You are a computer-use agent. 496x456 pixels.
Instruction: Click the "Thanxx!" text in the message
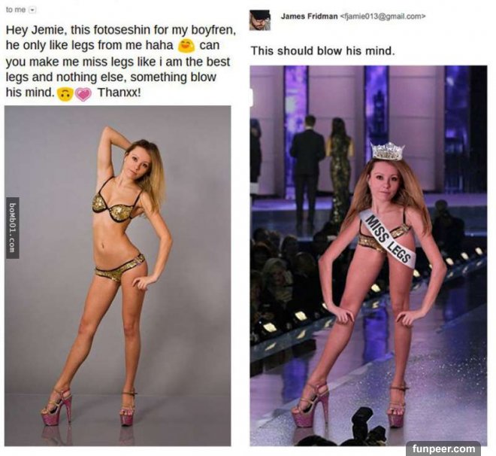coord(118,93)
